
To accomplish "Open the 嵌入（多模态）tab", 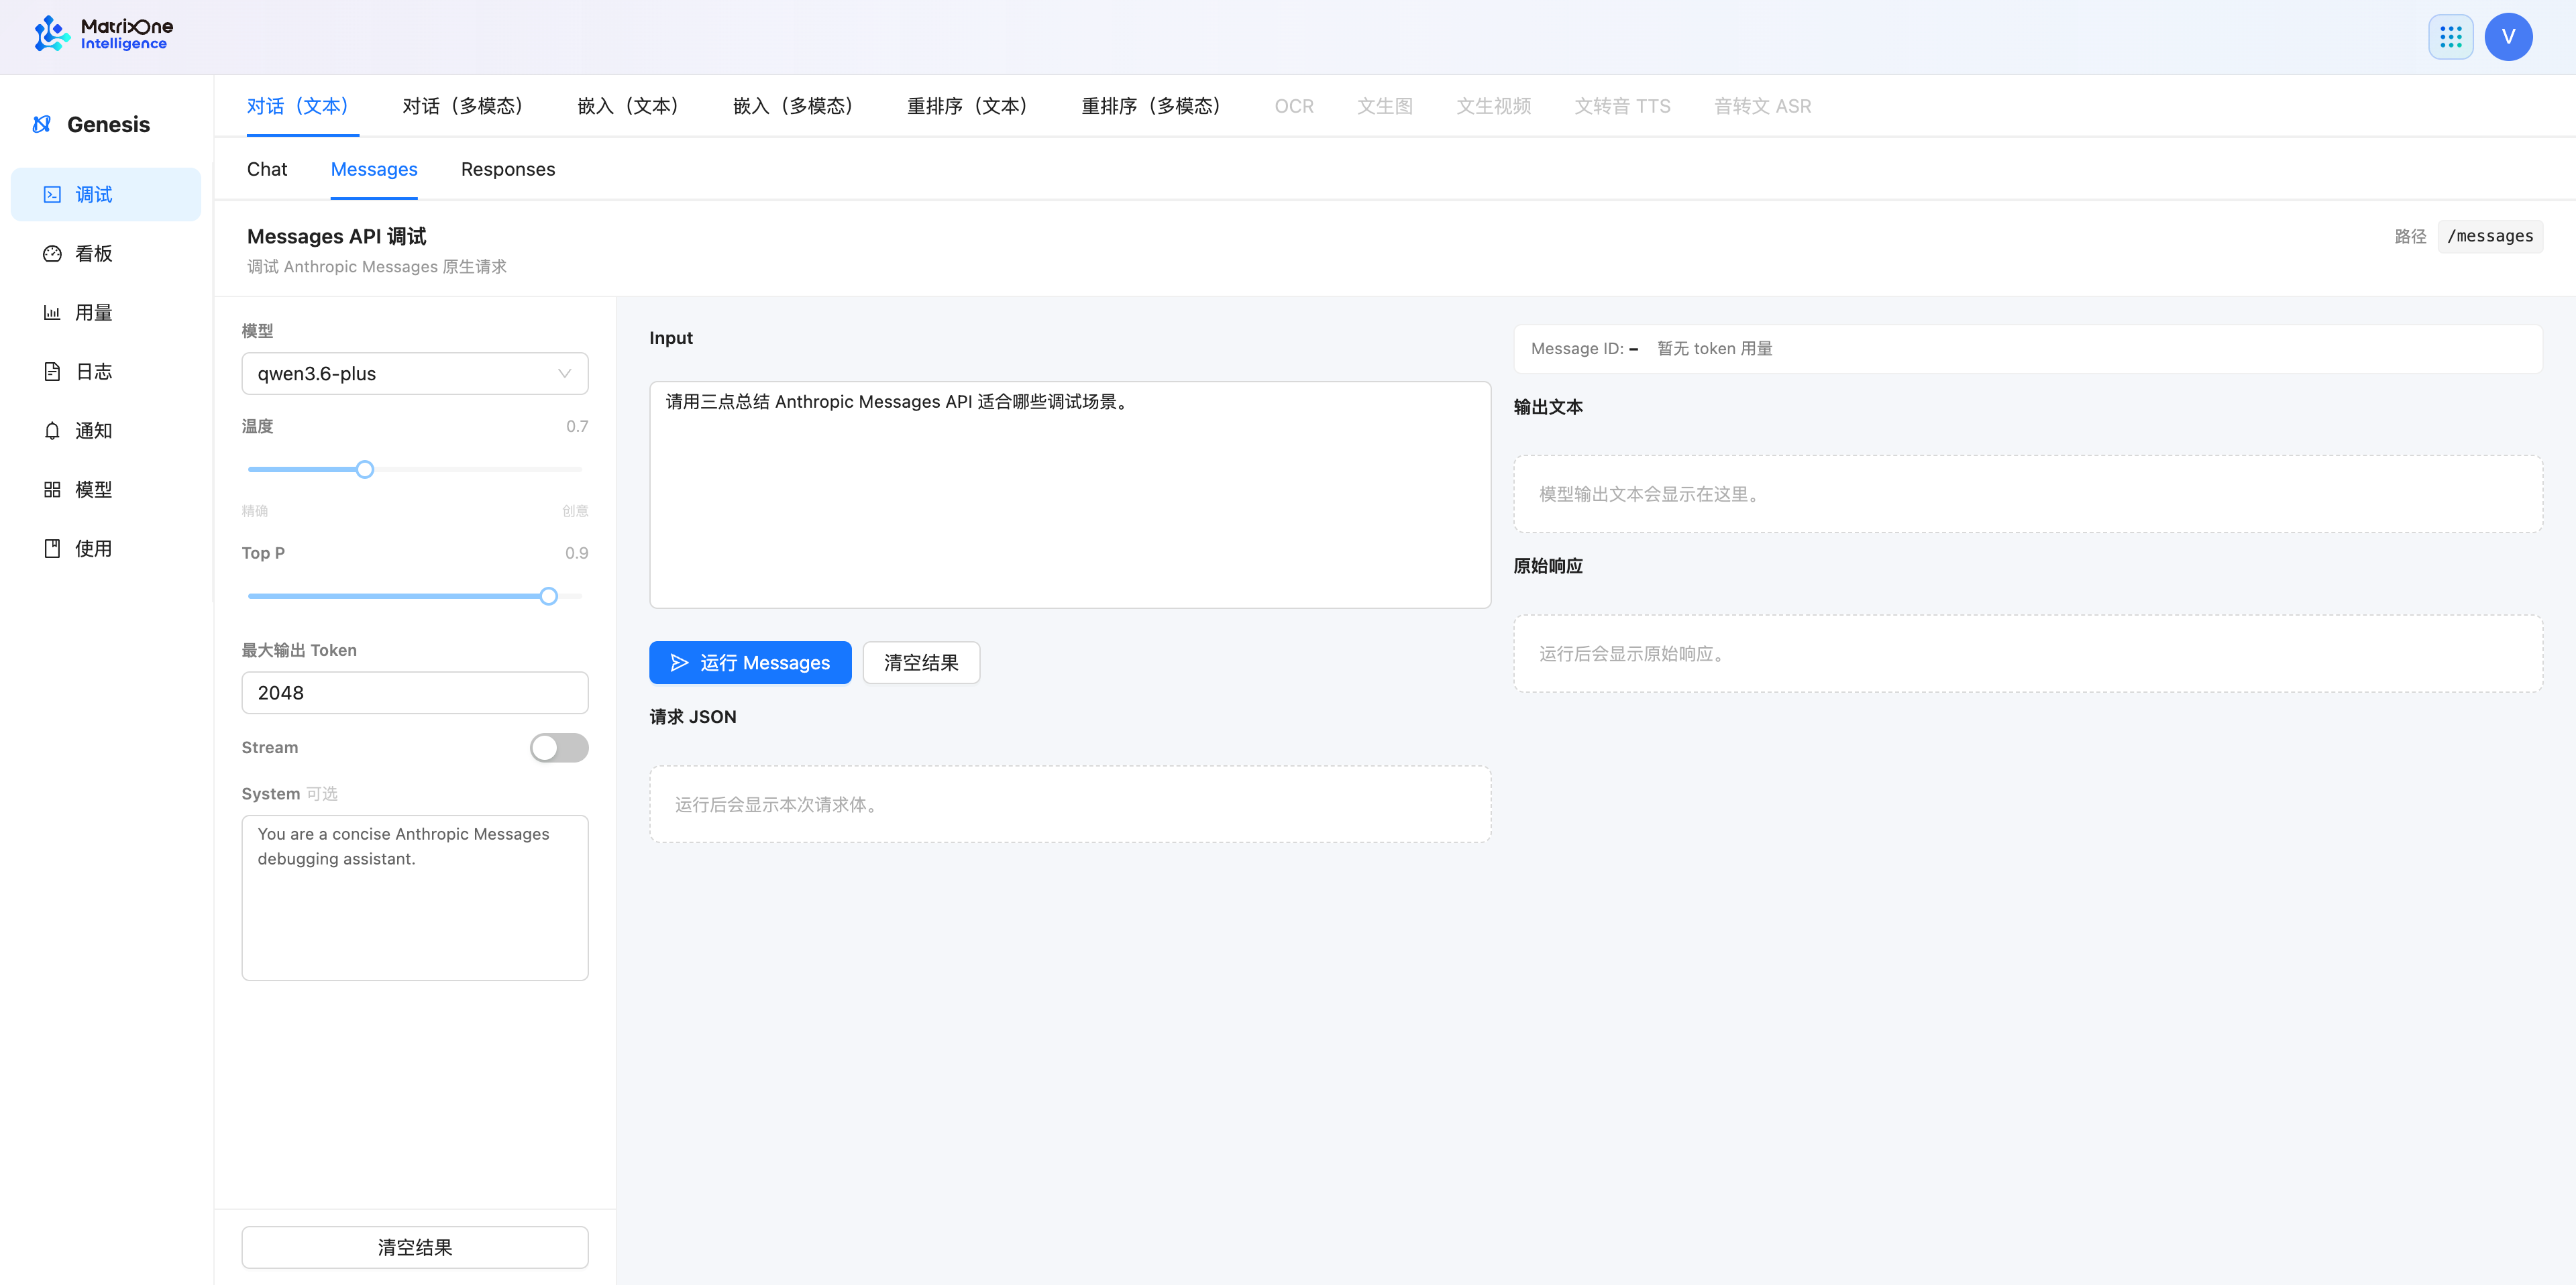I will click(x=797, y=106).
